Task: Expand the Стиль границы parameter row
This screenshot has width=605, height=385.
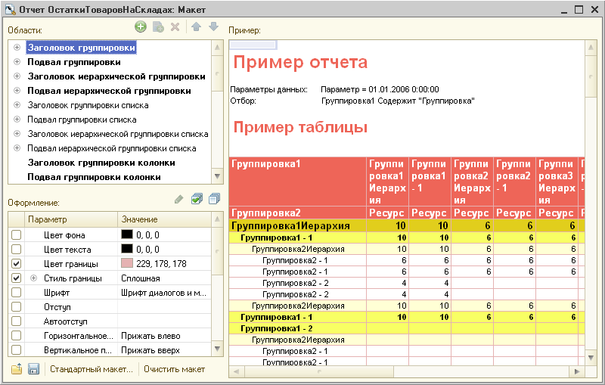Action: pos(33,278)
